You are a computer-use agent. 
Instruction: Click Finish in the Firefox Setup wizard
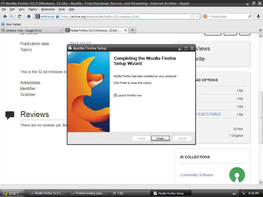160,138
